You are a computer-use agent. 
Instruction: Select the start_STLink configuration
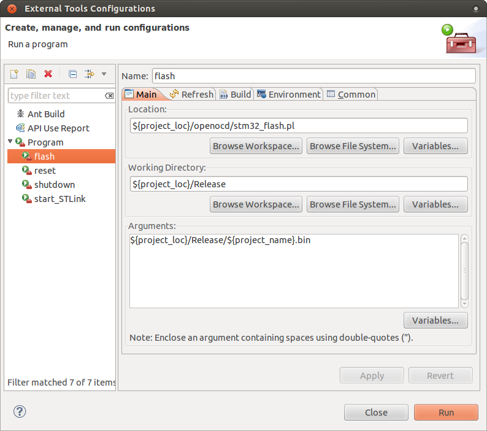click(x=60, y=199)
